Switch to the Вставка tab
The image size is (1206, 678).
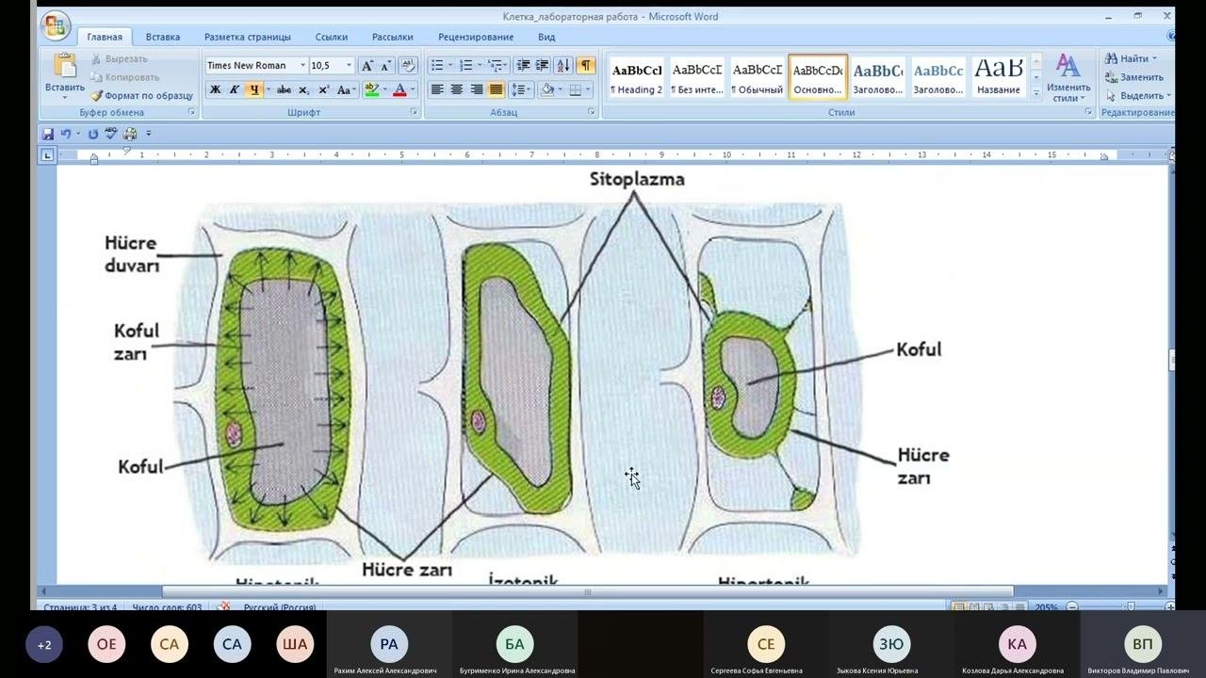pos(163,37)
